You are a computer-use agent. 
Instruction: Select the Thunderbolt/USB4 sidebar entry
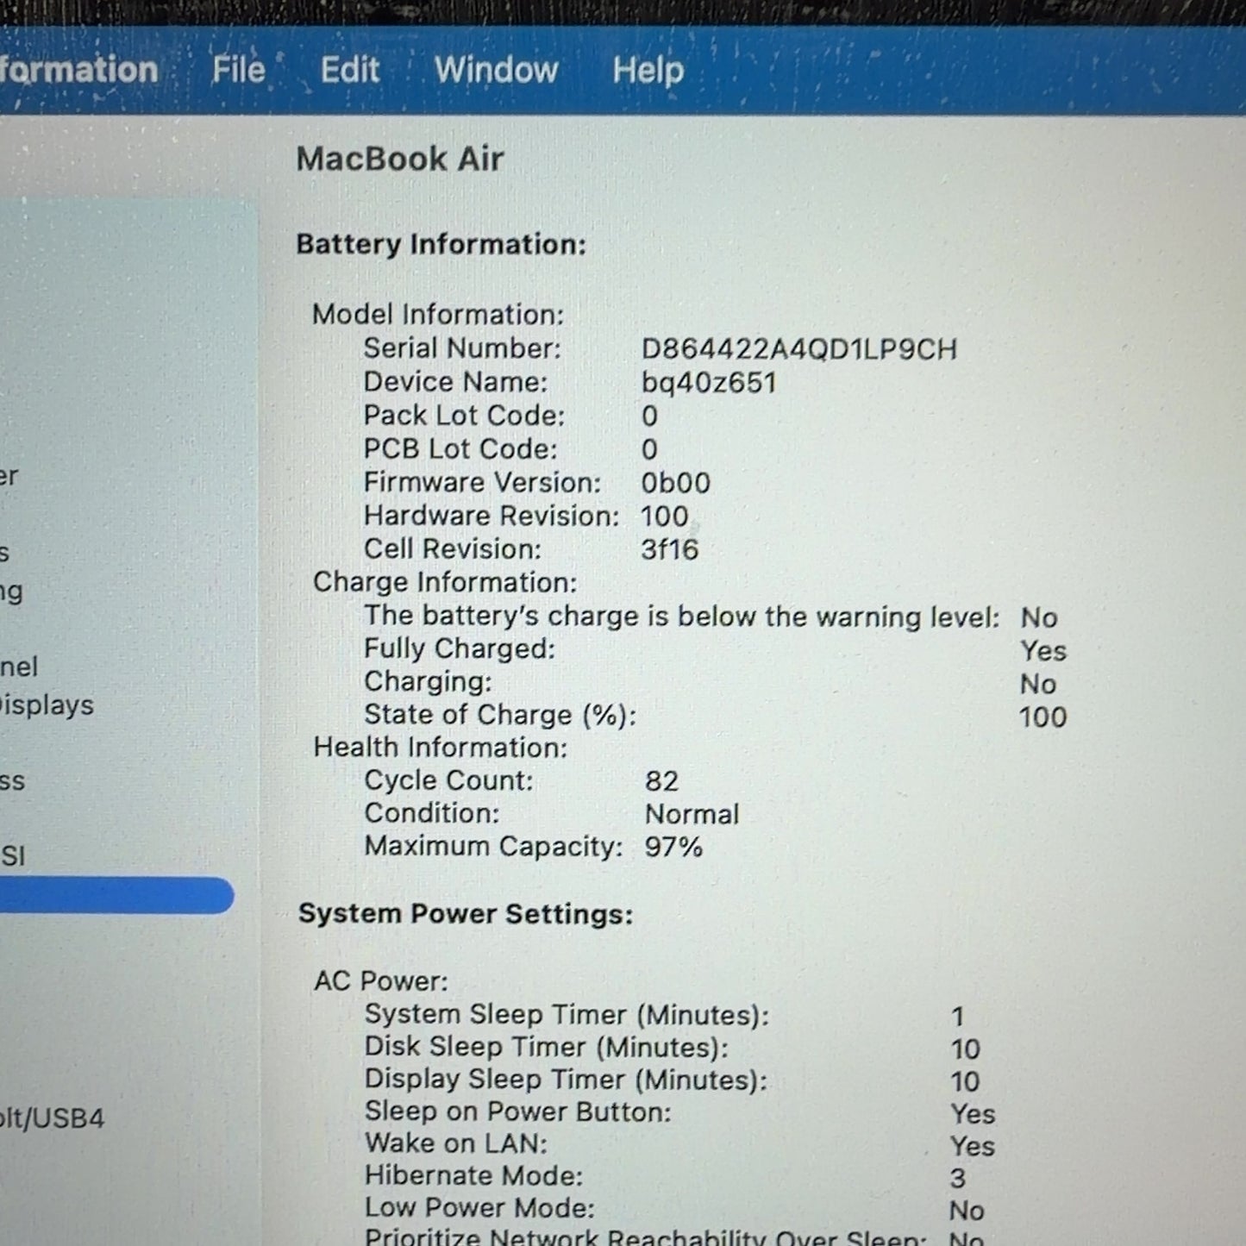[x=52, y=1118]
